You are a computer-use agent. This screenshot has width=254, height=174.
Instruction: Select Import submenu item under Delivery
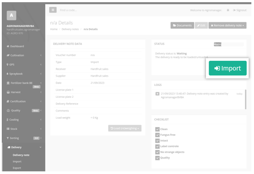click(x=17, y=162)
